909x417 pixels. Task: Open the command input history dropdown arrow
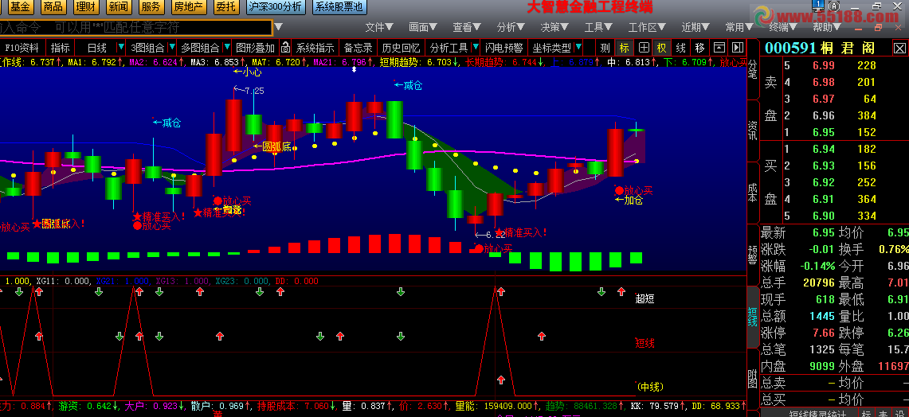[278, 27]
